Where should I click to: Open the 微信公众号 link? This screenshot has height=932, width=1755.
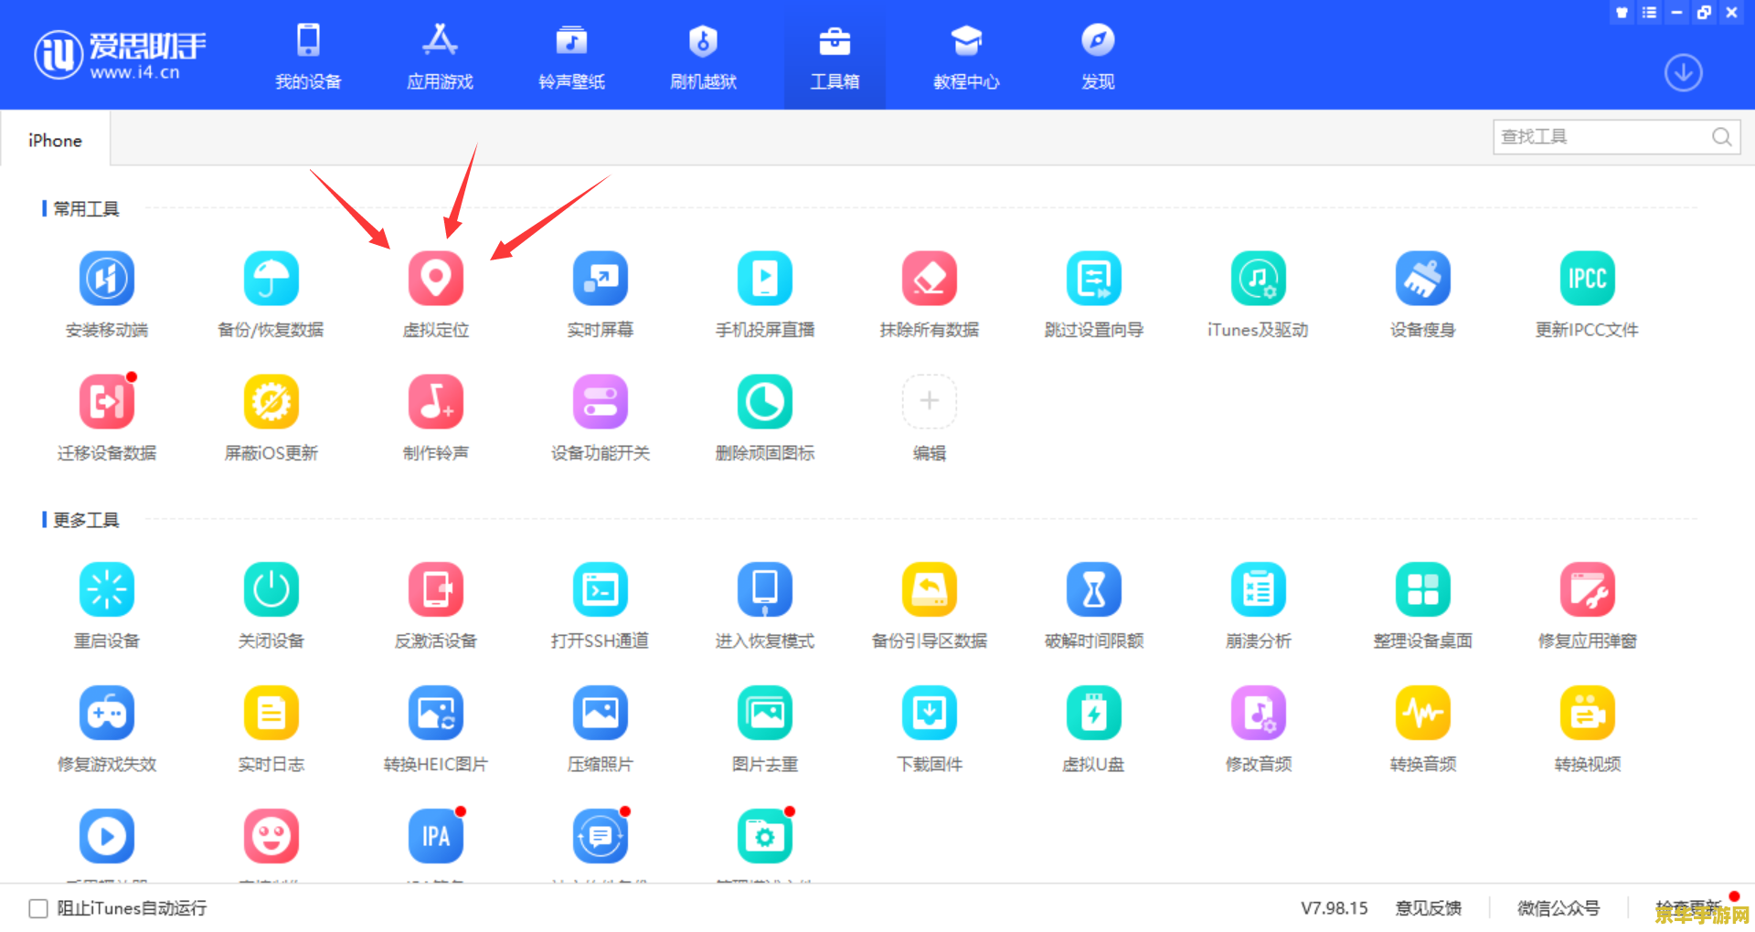point(1558,908)
